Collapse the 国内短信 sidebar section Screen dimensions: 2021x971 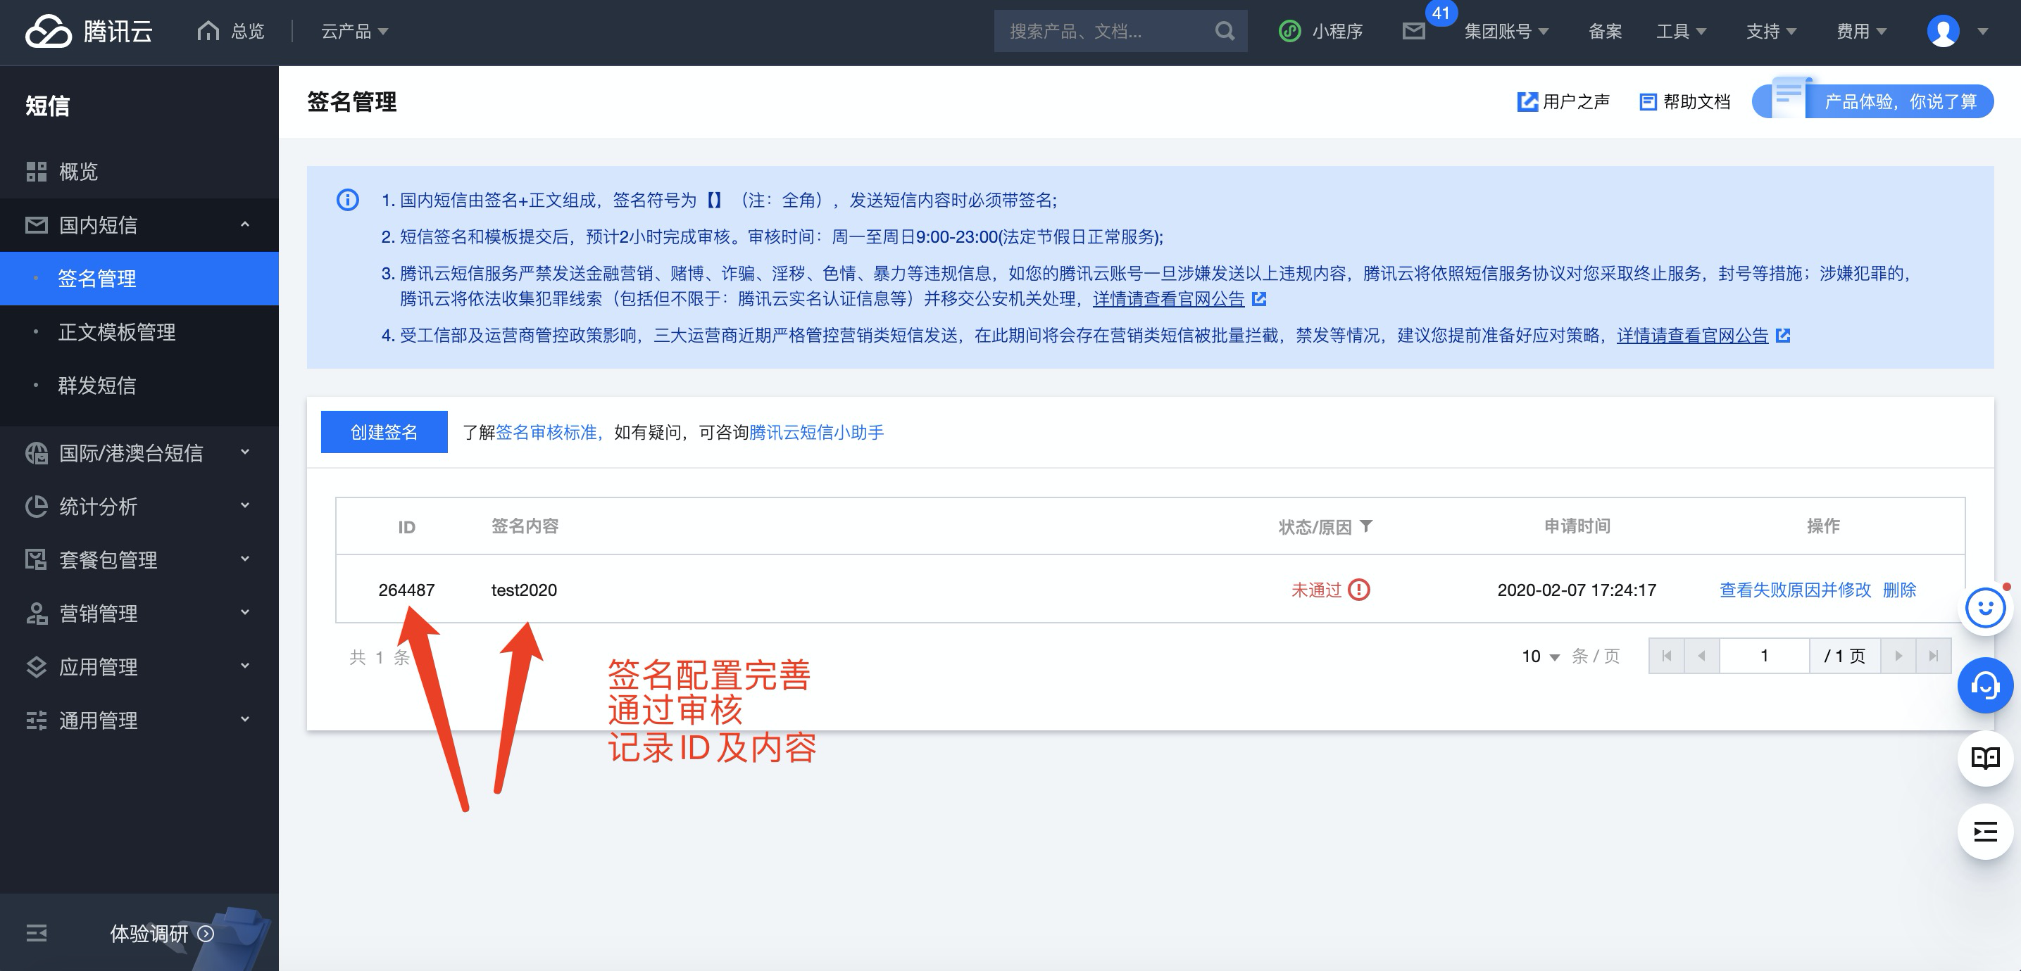tap(139, 225)
